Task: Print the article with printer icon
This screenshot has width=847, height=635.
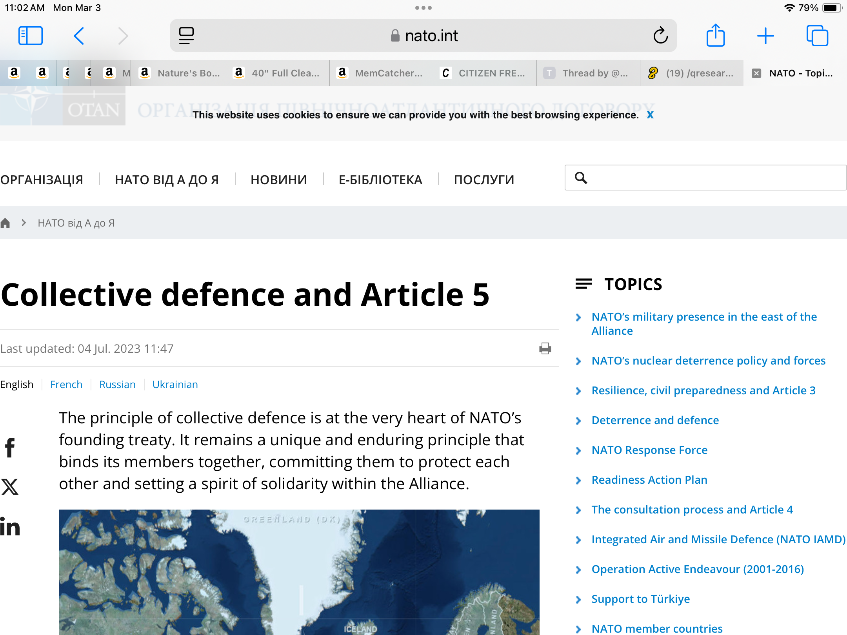Action: point(545,348)
